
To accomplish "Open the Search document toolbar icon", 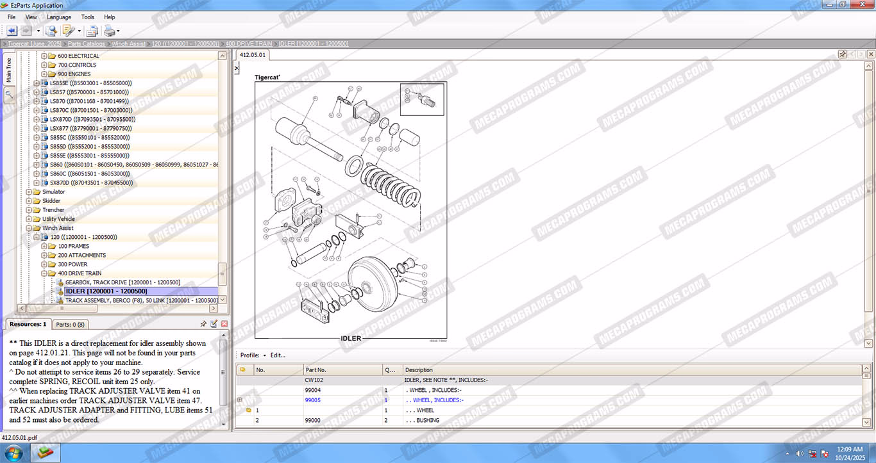I will click(51, 31).
